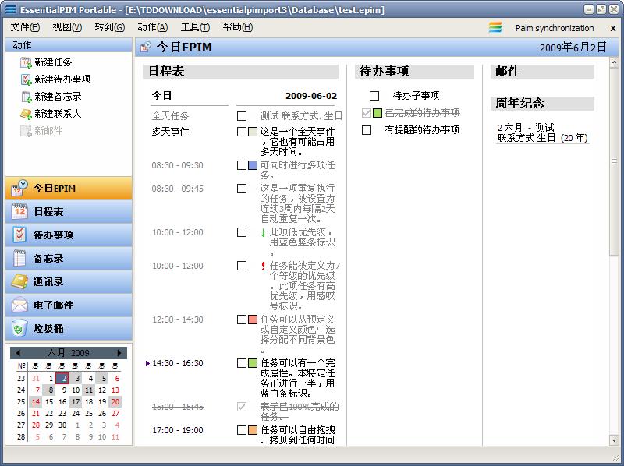Click the green color box of 14:30 task
The image size is (624, 466).
coord(253,363)
